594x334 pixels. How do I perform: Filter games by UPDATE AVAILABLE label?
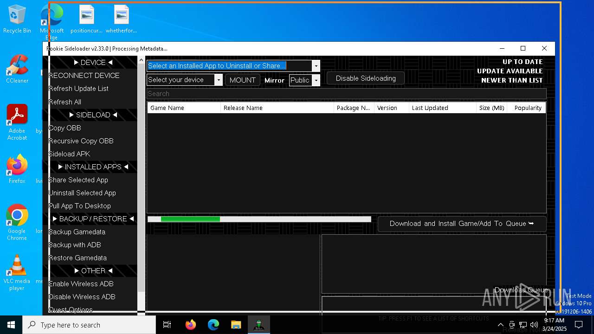click(510, 71)
